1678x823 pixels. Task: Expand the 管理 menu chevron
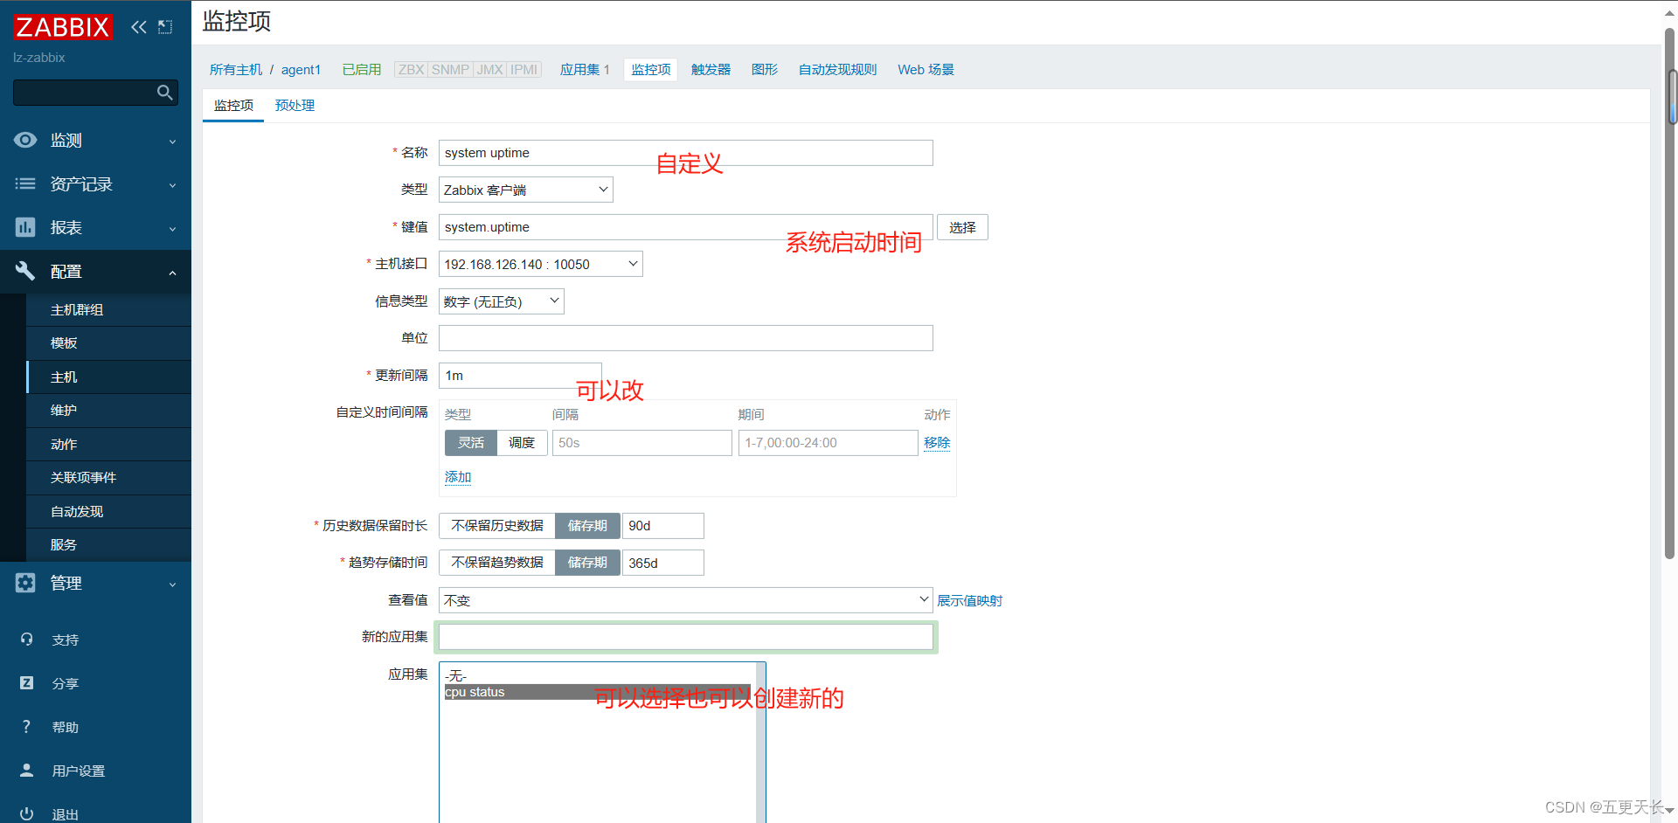172,584
